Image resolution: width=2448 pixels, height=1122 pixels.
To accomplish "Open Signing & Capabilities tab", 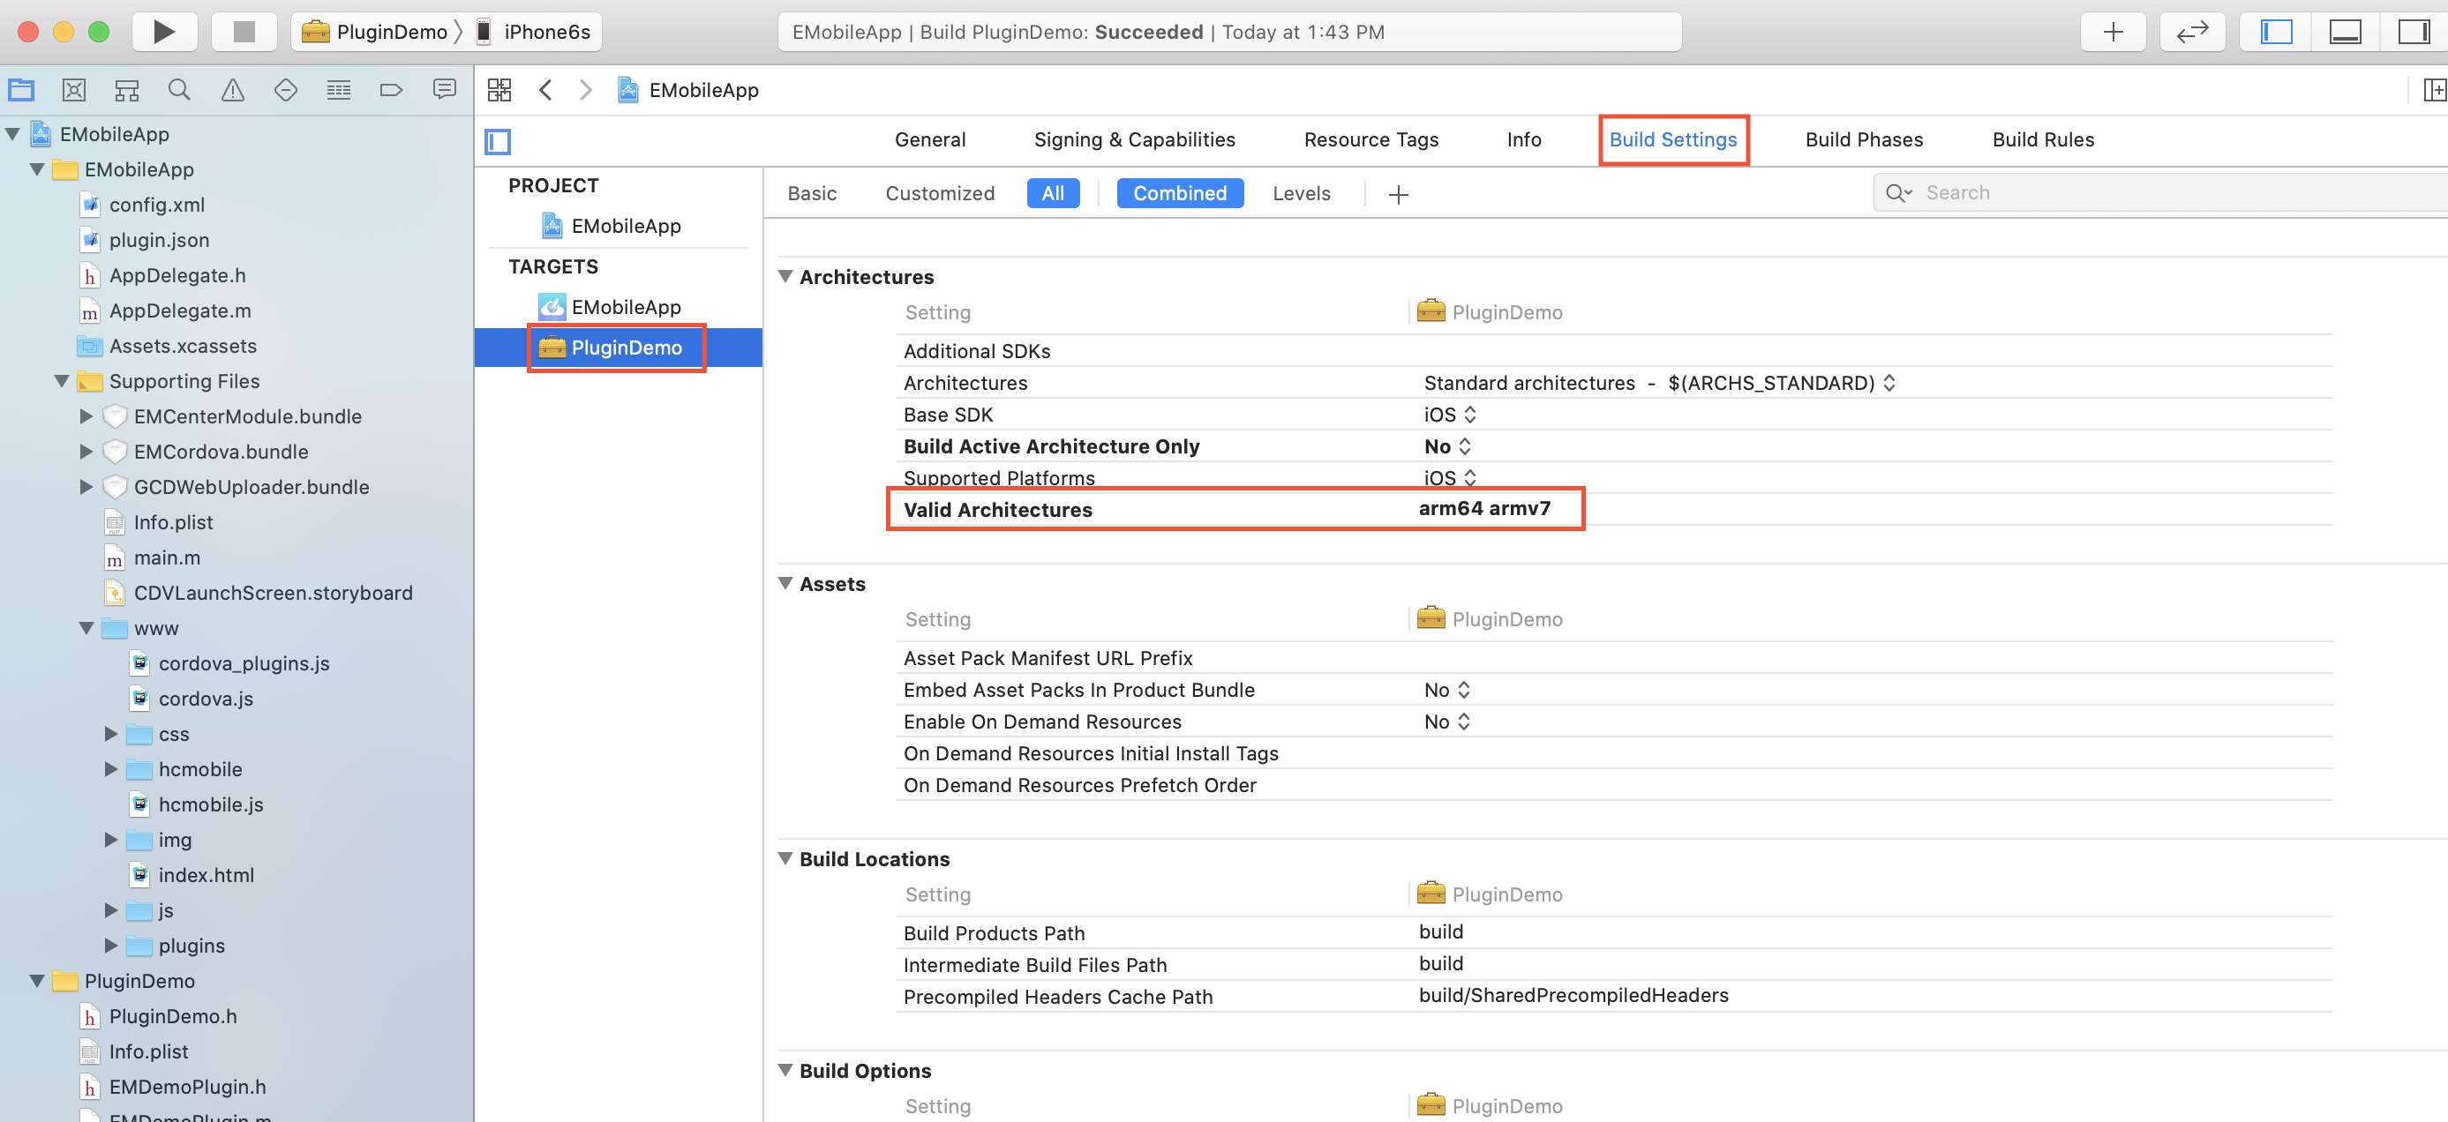I will pos(1135,139).
